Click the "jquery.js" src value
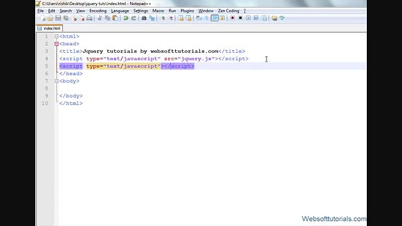The image size is (402, 226). pos(196,58)
